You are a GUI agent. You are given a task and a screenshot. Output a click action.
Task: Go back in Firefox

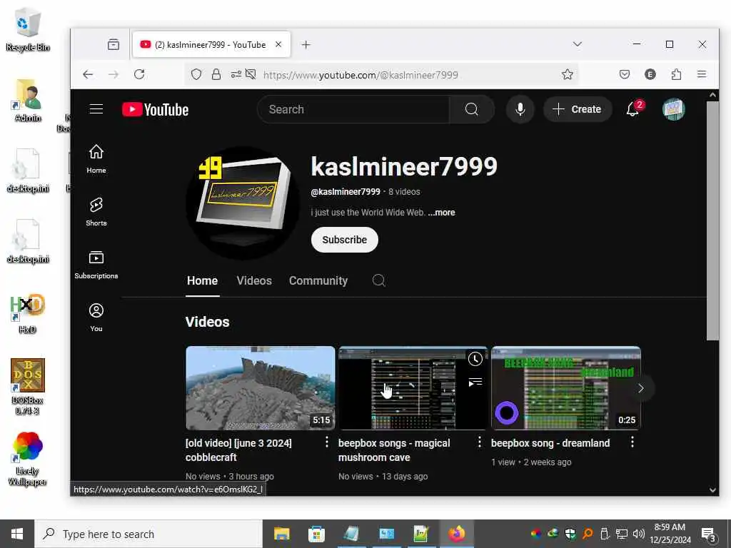[88, 74]
